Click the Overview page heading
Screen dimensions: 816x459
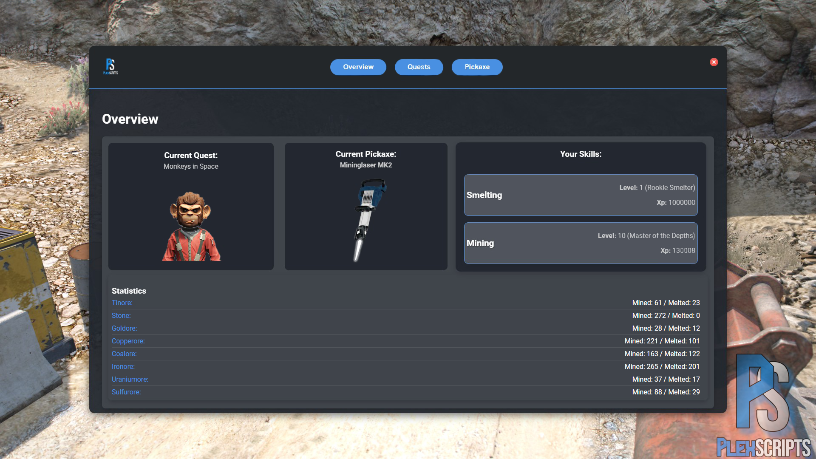coord(130,119)
